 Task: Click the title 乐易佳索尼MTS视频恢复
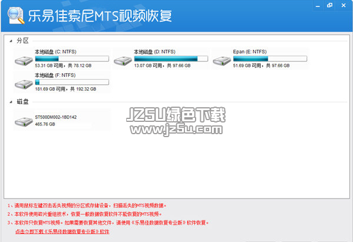point(100,16)
